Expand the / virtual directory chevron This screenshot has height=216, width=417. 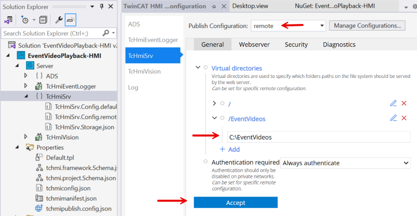(x=214, y=103)
